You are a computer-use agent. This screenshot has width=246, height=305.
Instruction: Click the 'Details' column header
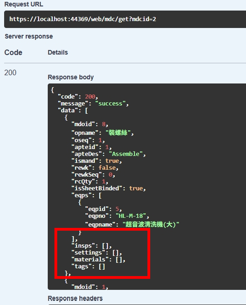(58, 52)
